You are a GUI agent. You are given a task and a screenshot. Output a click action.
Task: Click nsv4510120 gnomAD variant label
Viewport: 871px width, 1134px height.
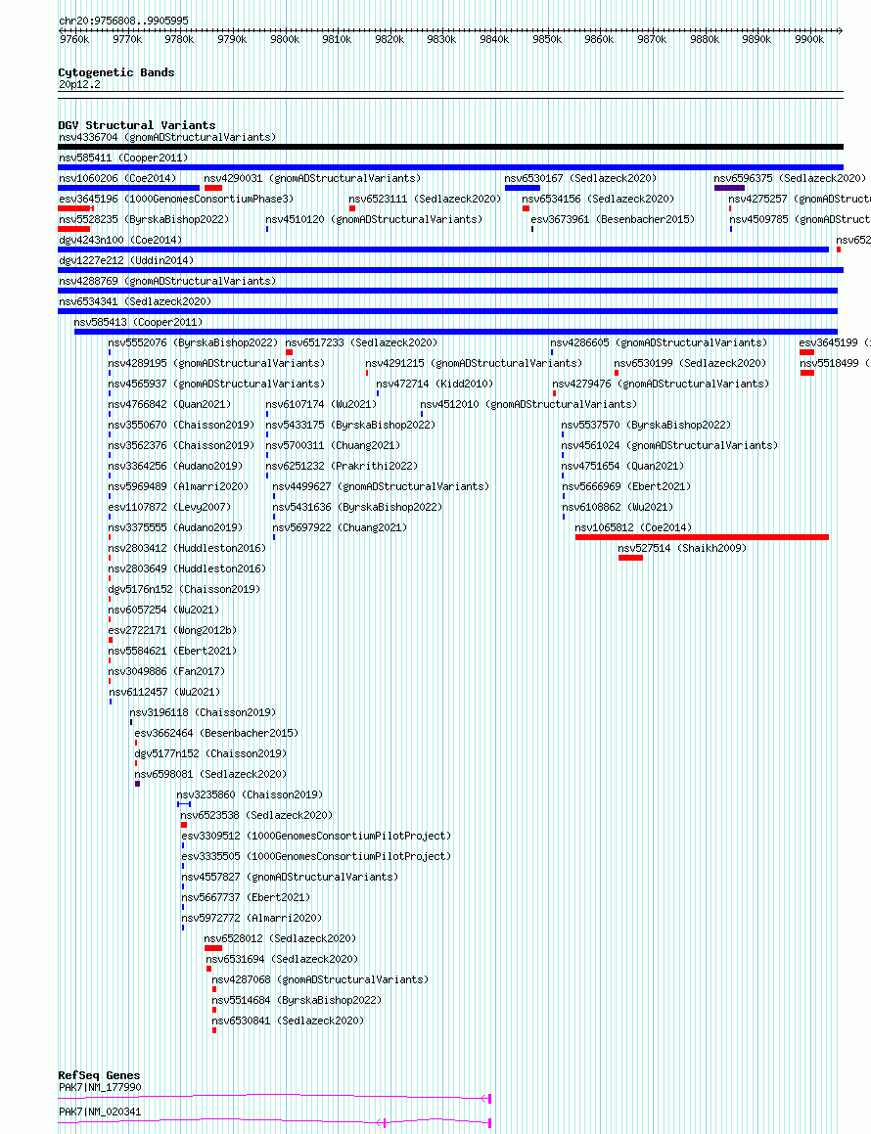374,219
